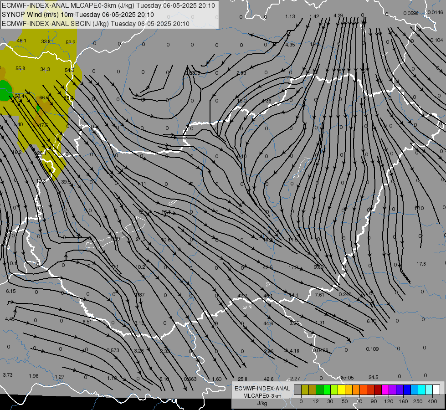Click the yellow-green lime legend swatch

(334, 389)
